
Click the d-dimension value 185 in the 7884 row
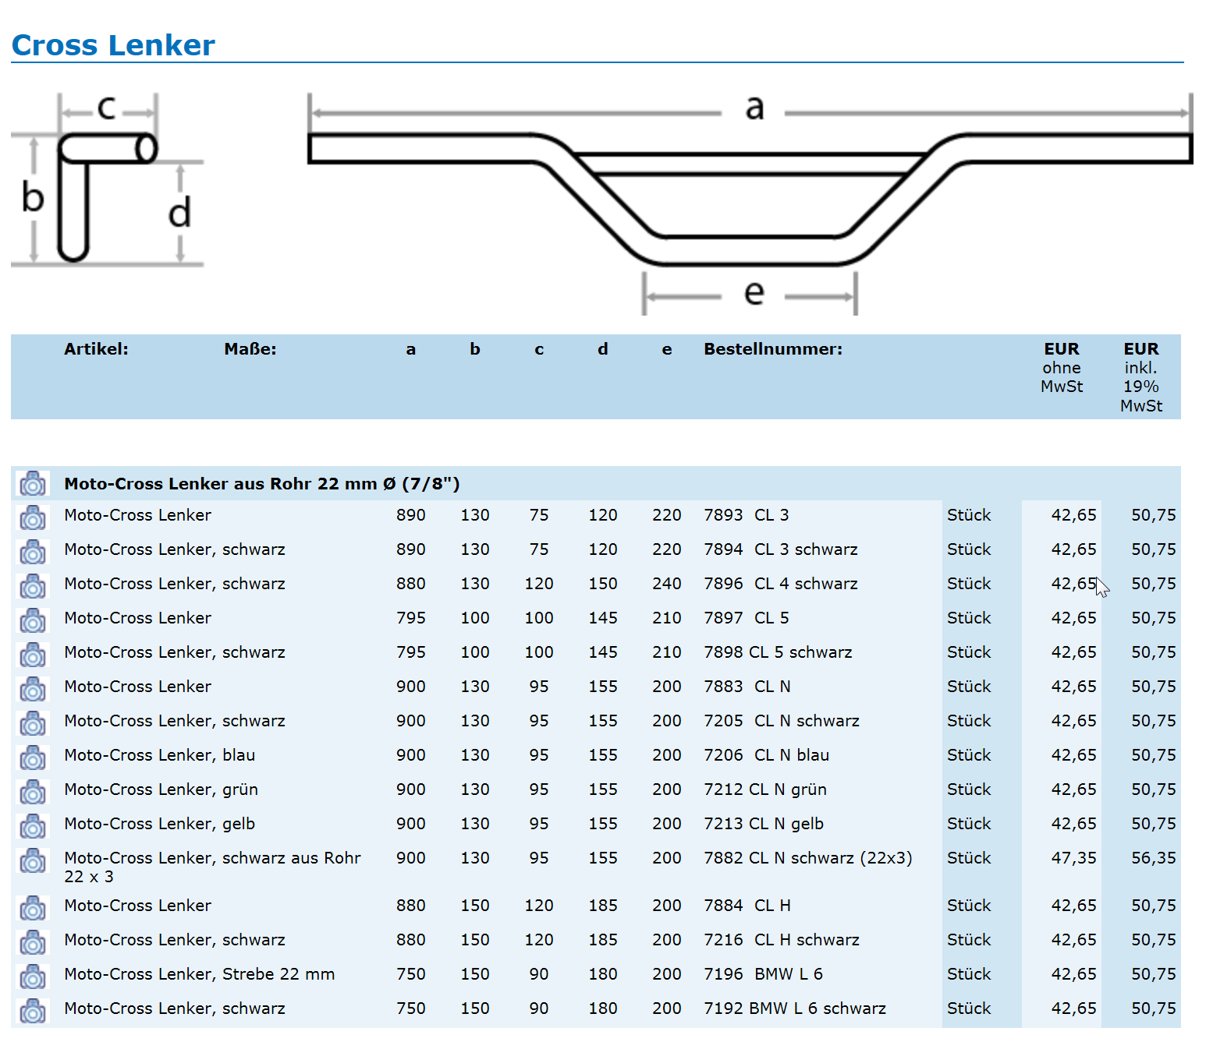coord(603,906)
